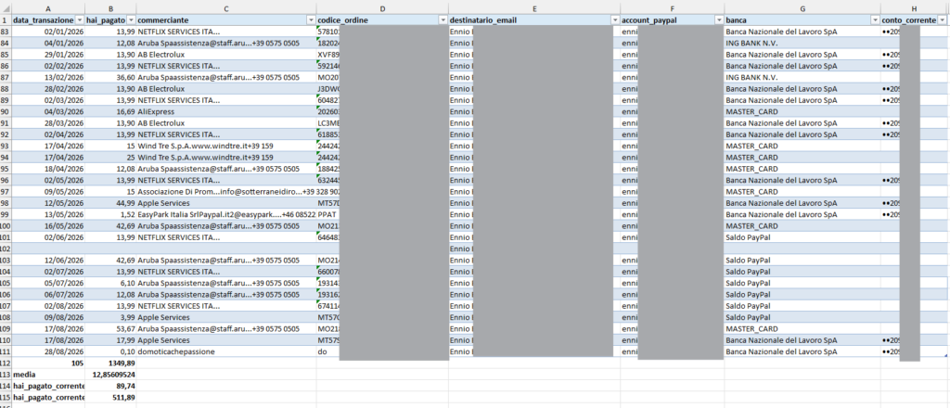
Task: Open the data_transazione filter dropdown
Action: pos(80,20)
